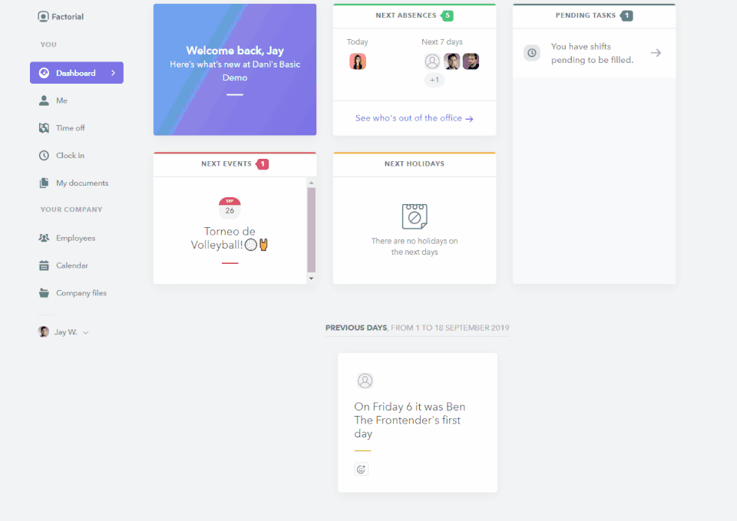Open the Torneo de Volleyball event
The image size is (737, 521).
pyautogui.click(x=230, y=238)
